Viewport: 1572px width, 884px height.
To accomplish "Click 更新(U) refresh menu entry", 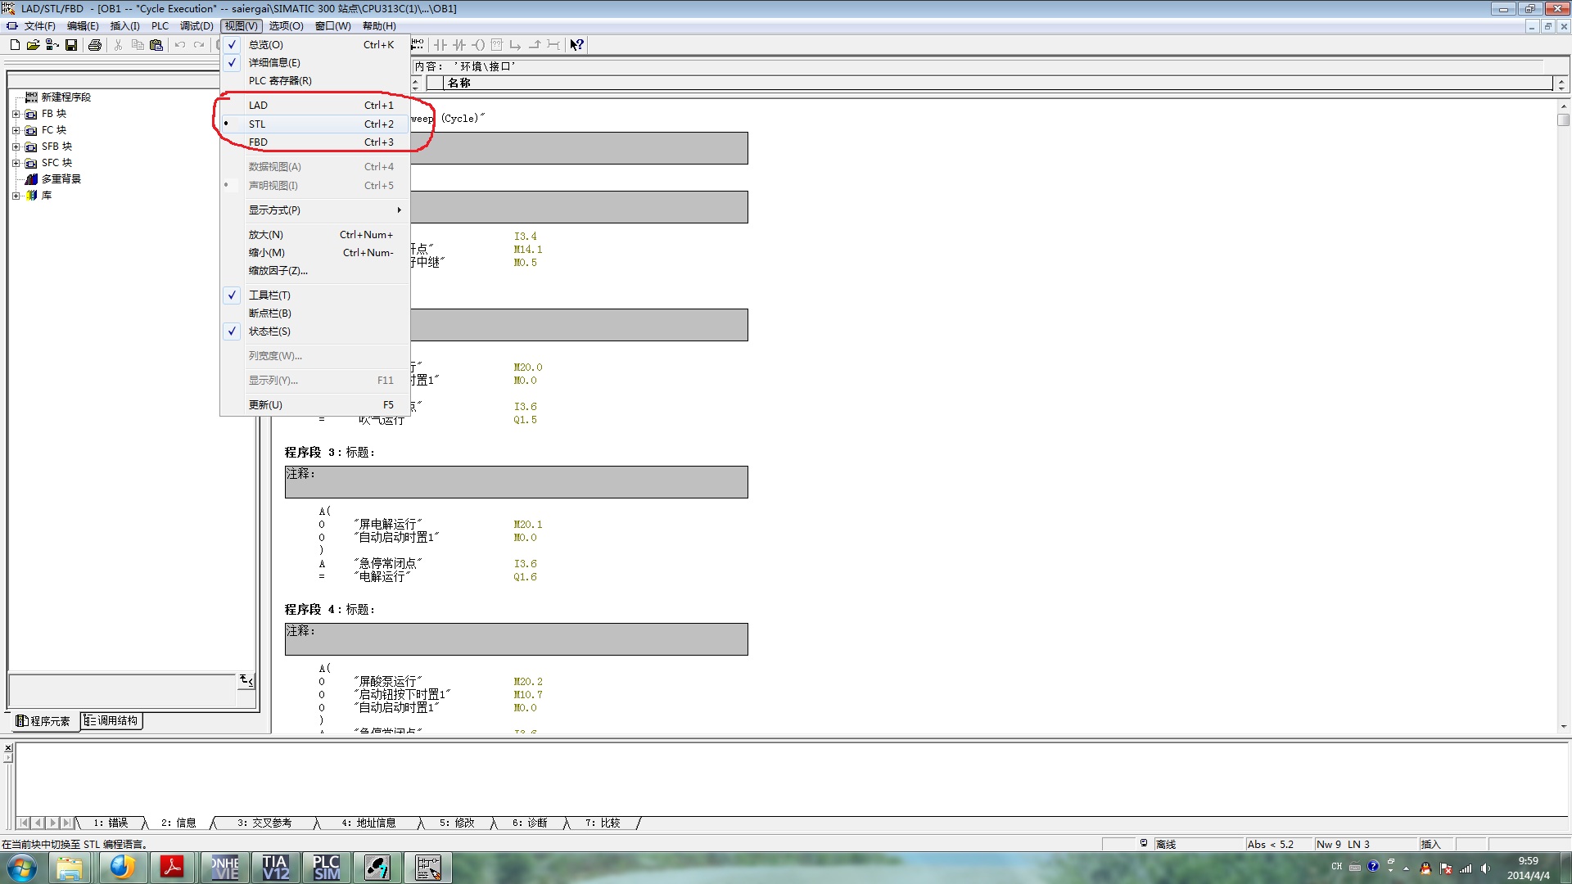I will 265,405.
